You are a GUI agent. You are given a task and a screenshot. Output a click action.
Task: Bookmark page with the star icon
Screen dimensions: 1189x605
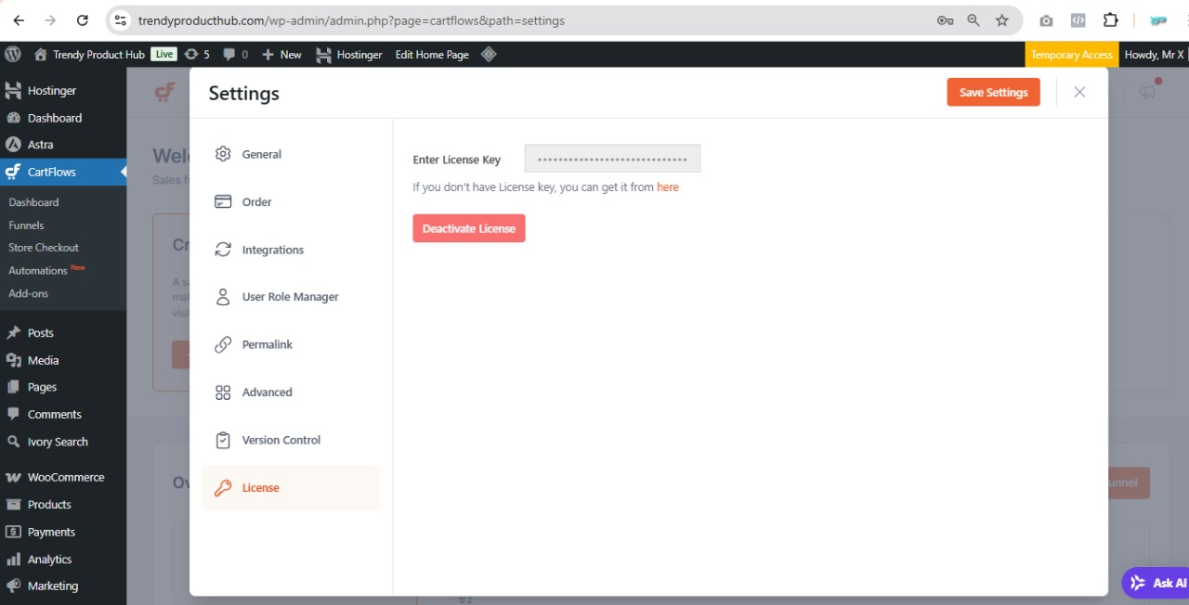click(x=1001, y=20)
